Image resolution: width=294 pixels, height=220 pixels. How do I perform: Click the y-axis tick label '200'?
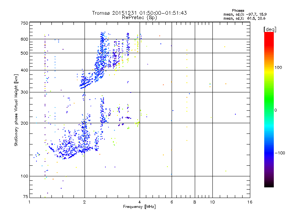pyautogui.click(x=24, y=123)
